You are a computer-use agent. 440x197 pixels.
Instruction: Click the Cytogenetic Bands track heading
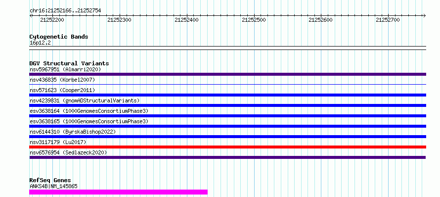pos(59,37)
